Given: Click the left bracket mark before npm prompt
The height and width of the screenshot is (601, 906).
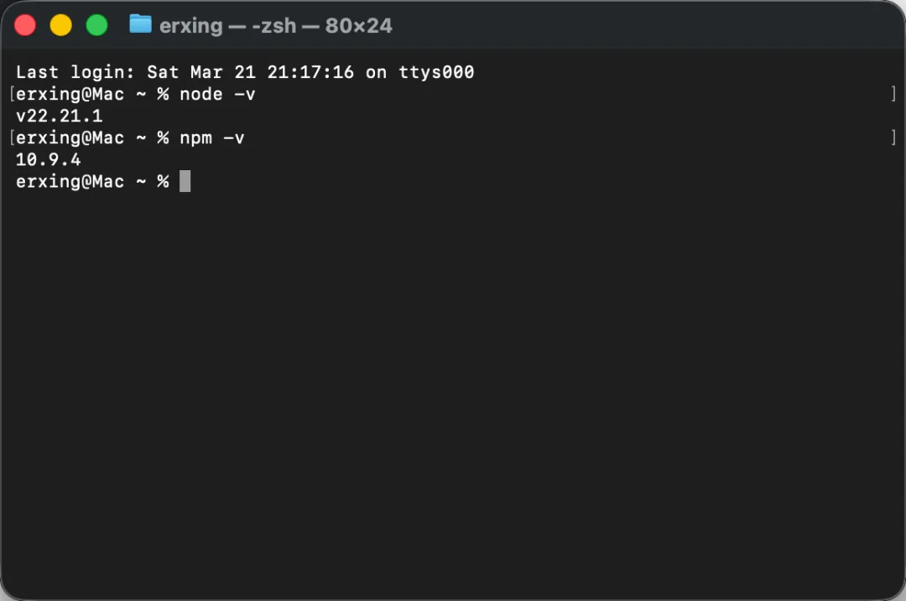Looking at the screenshot, I should click(x=12, y=137).
